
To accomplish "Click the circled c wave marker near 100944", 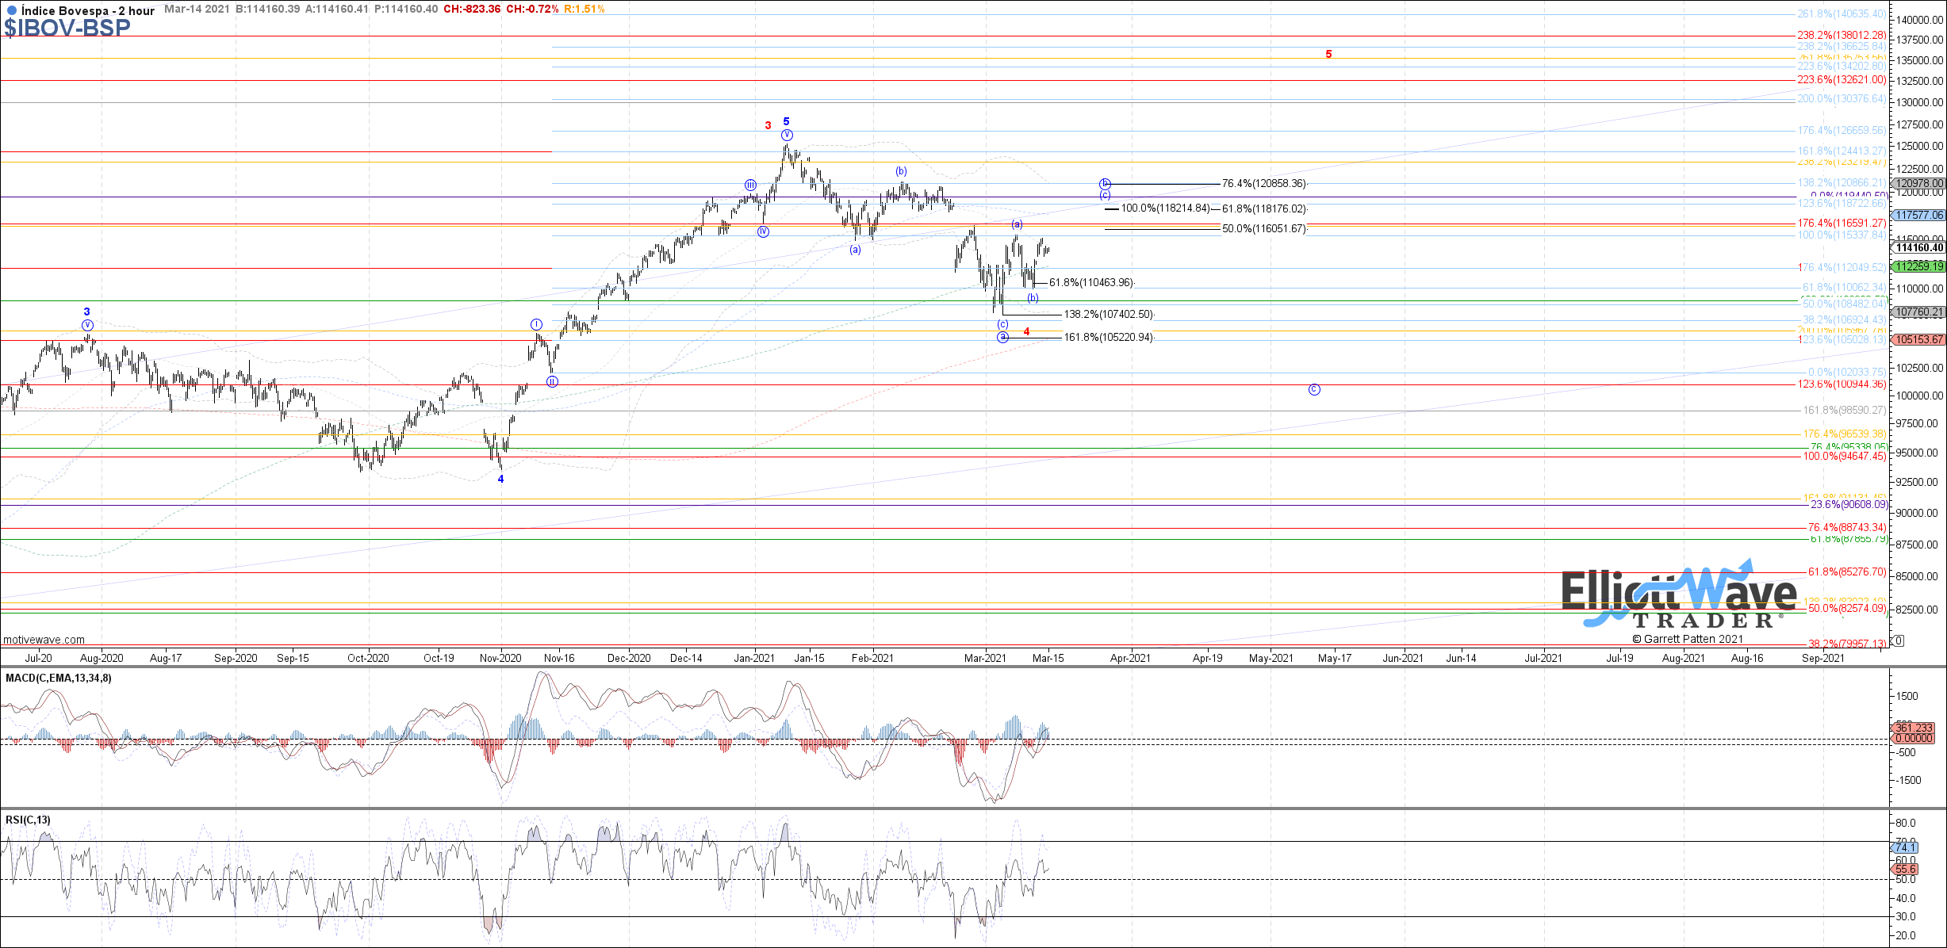I will 1314,389.
